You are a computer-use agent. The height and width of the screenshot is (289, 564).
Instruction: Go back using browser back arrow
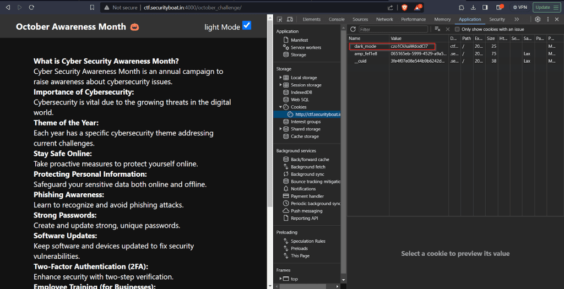[8, 7]
